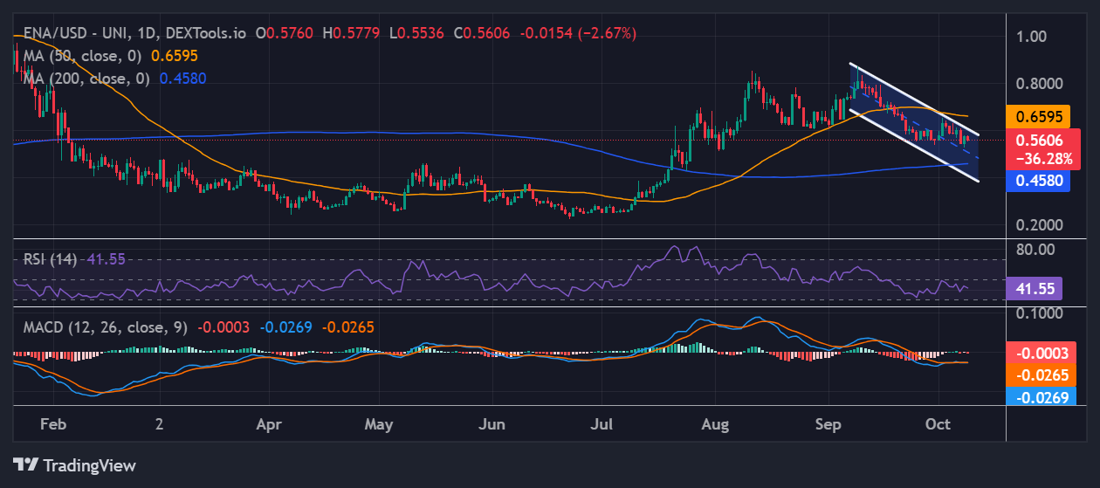Select the descending channel's upper white trendline
Image resolution: width=1100 pixels, height=488 pixels.
click(x=917, y=100)
